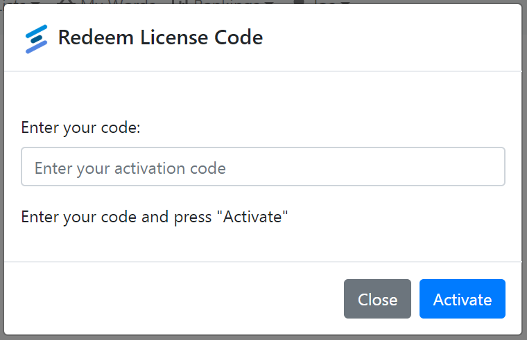This screenshot has height=340, width=527.
Task: Expand the user account dropdown arrow
Action: click(345, 3)
